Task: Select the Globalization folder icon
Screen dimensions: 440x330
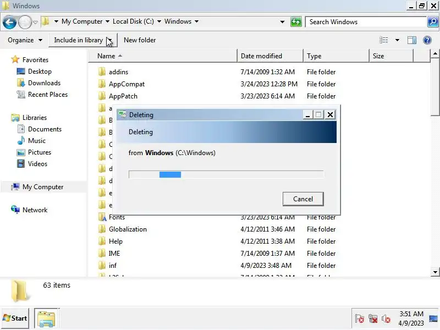Action: pos(102,229)
